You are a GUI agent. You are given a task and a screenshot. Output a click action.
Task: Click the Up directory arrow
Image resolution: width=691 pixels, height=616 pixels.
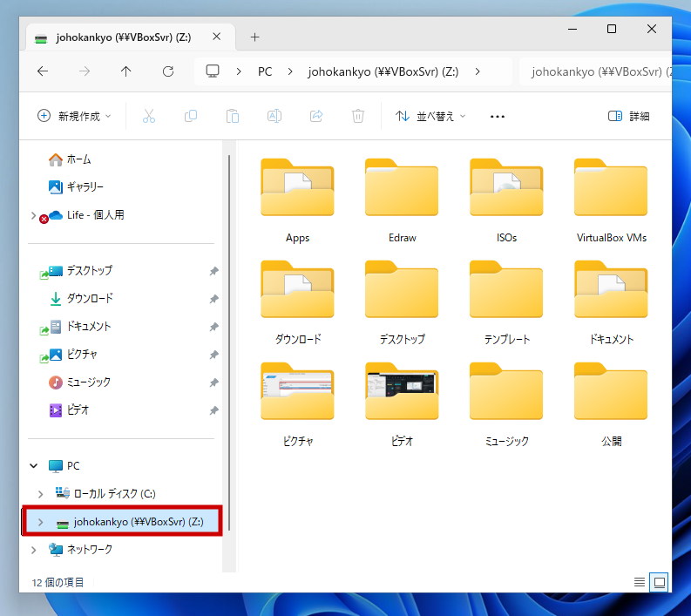(x=126, y=71)
